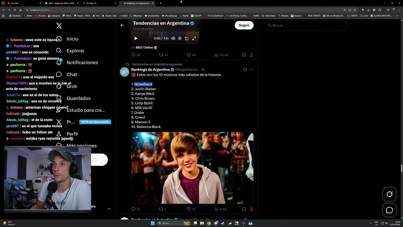
Task: Play the MDZ Online video
Action: click(x=136, y=38)
